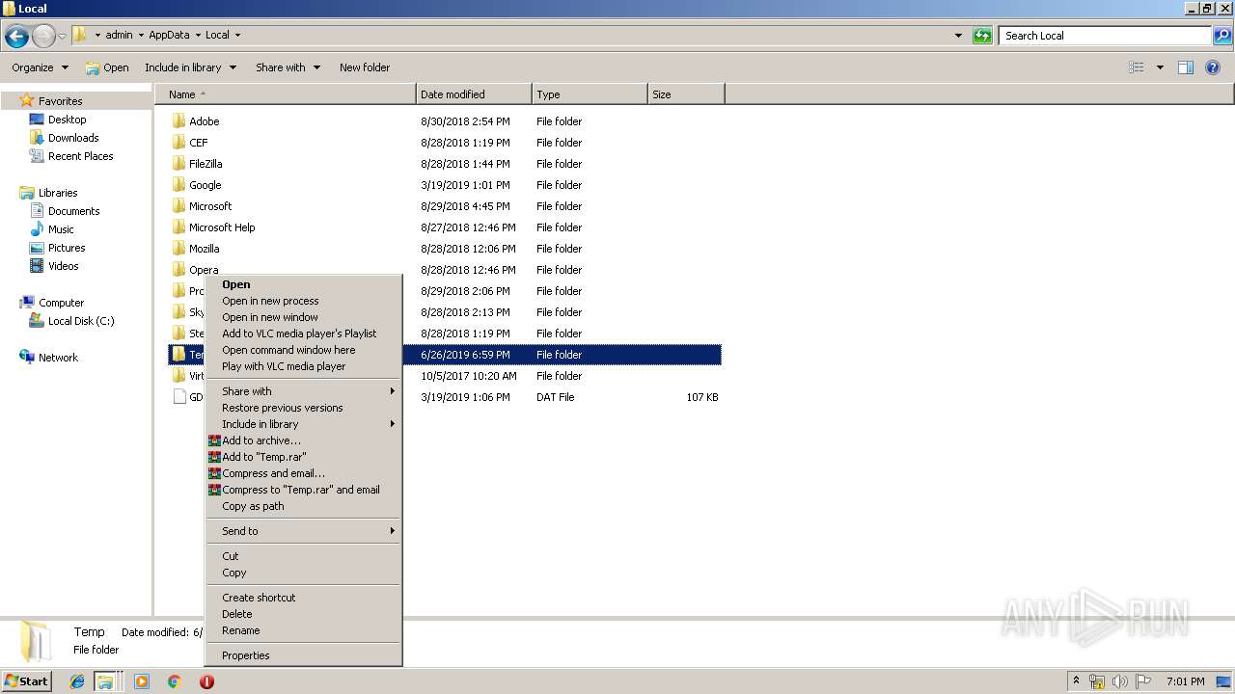The height and width of the screenshot is (694, 1235).
Task: Select the Google folder icon
Action: pyautogui.click(x=178, y=185)
